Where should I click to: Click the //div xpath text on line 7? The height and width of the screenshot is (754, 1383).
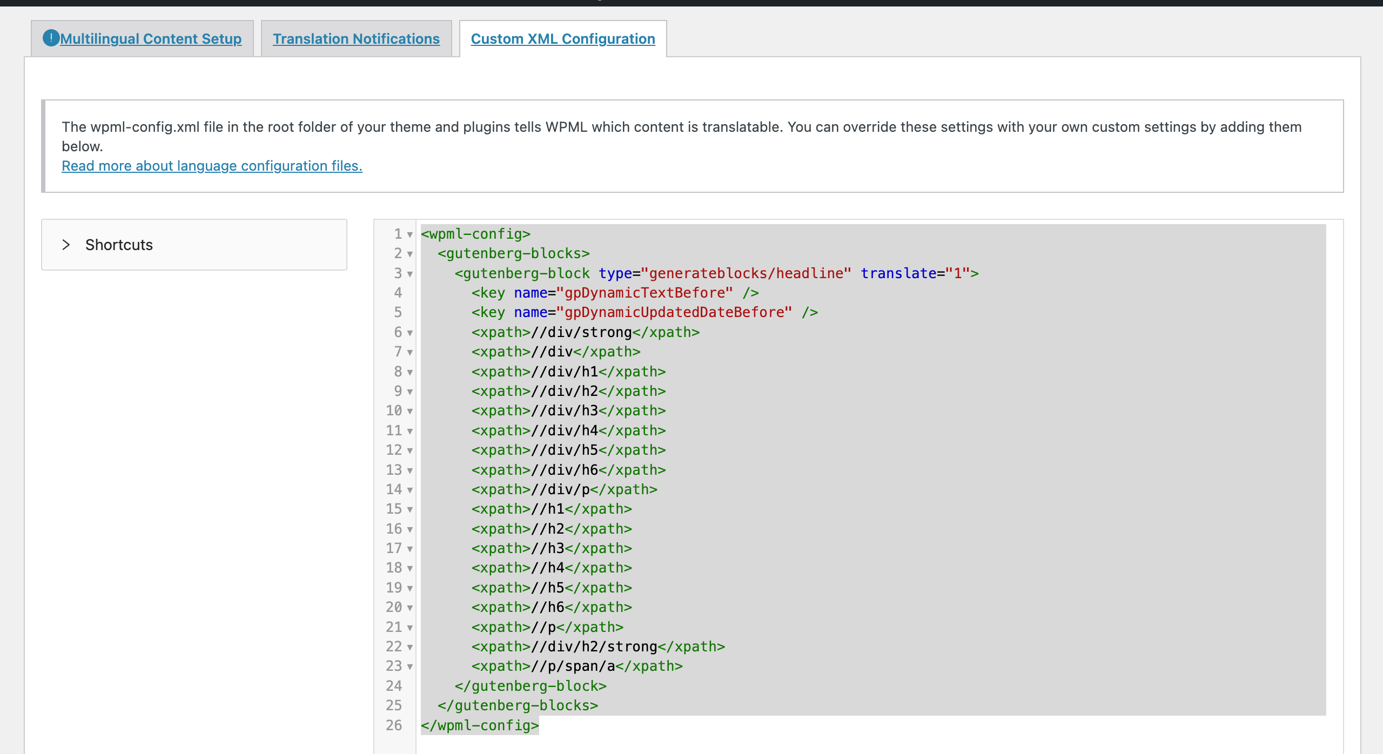pos(552,352)
